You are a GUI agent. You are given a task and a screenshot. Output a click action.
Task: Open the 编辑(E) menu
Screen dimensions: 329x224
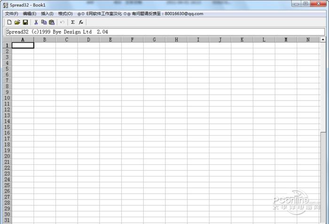(30, 14)
